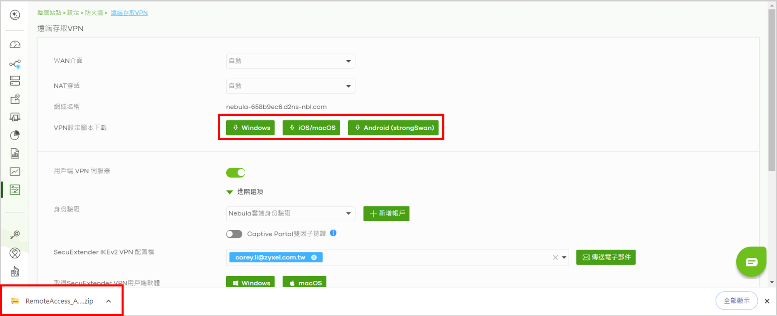Open the map location sidebar icon
The width and height of the screenshot is (777, 316).
[15, 99]
